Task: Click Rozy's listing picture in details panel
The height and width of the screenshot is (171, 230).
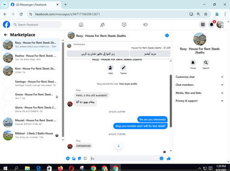Action: pyautogui.click(x=200, y=39)
